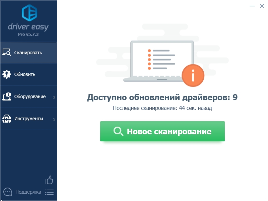
Task: Click the thumbs-up like icon
Action: click(x=49, y=180)
